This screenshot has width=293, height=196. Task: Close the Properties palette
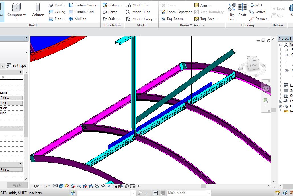[26, 38]
